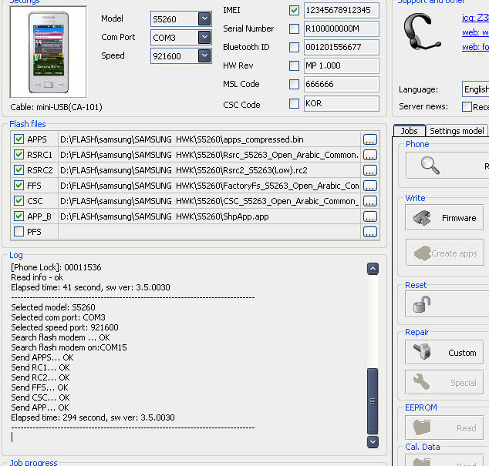Open the second web support link
This screenshot has width=489, height=466.
[x=475, y=32]
